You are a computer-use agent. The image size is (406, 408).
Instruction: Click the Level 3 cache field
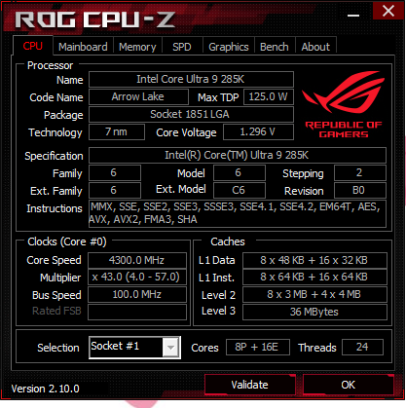tap(314, 312)
